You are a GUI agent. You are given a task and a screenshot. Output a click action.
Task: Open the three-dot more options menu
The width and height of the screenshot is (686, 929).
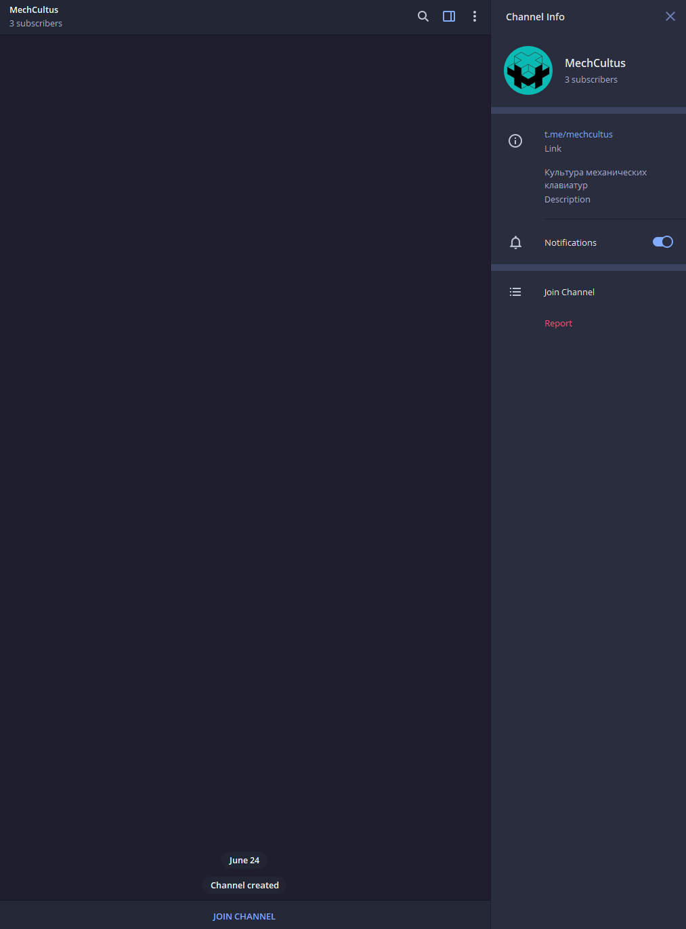pos(475,16)
